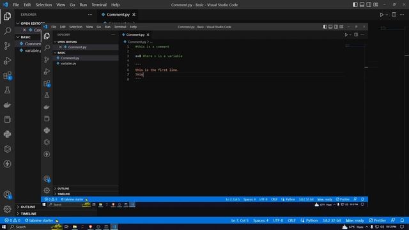Open lightning bolt extension in the outer window activity bar
Screen dimensions: 409x230
tap(7, 164)
